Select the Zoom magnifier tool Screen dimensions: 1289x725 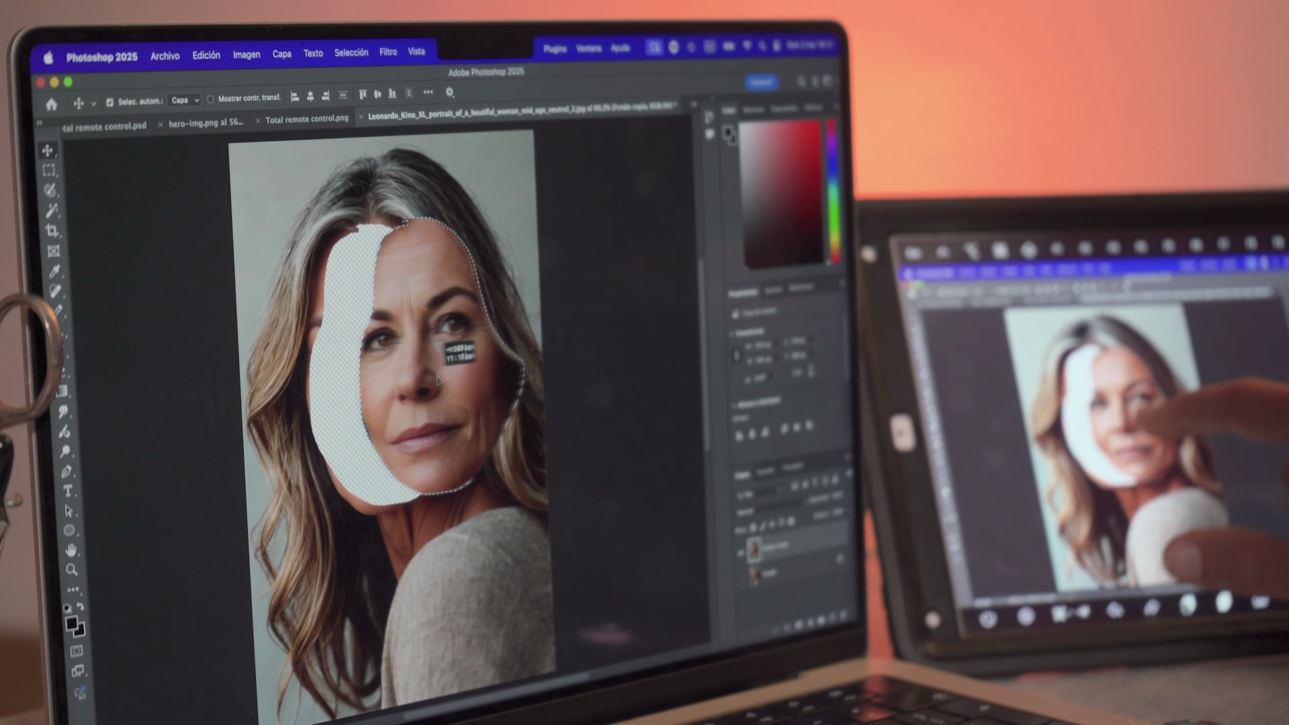click(71, 570)
